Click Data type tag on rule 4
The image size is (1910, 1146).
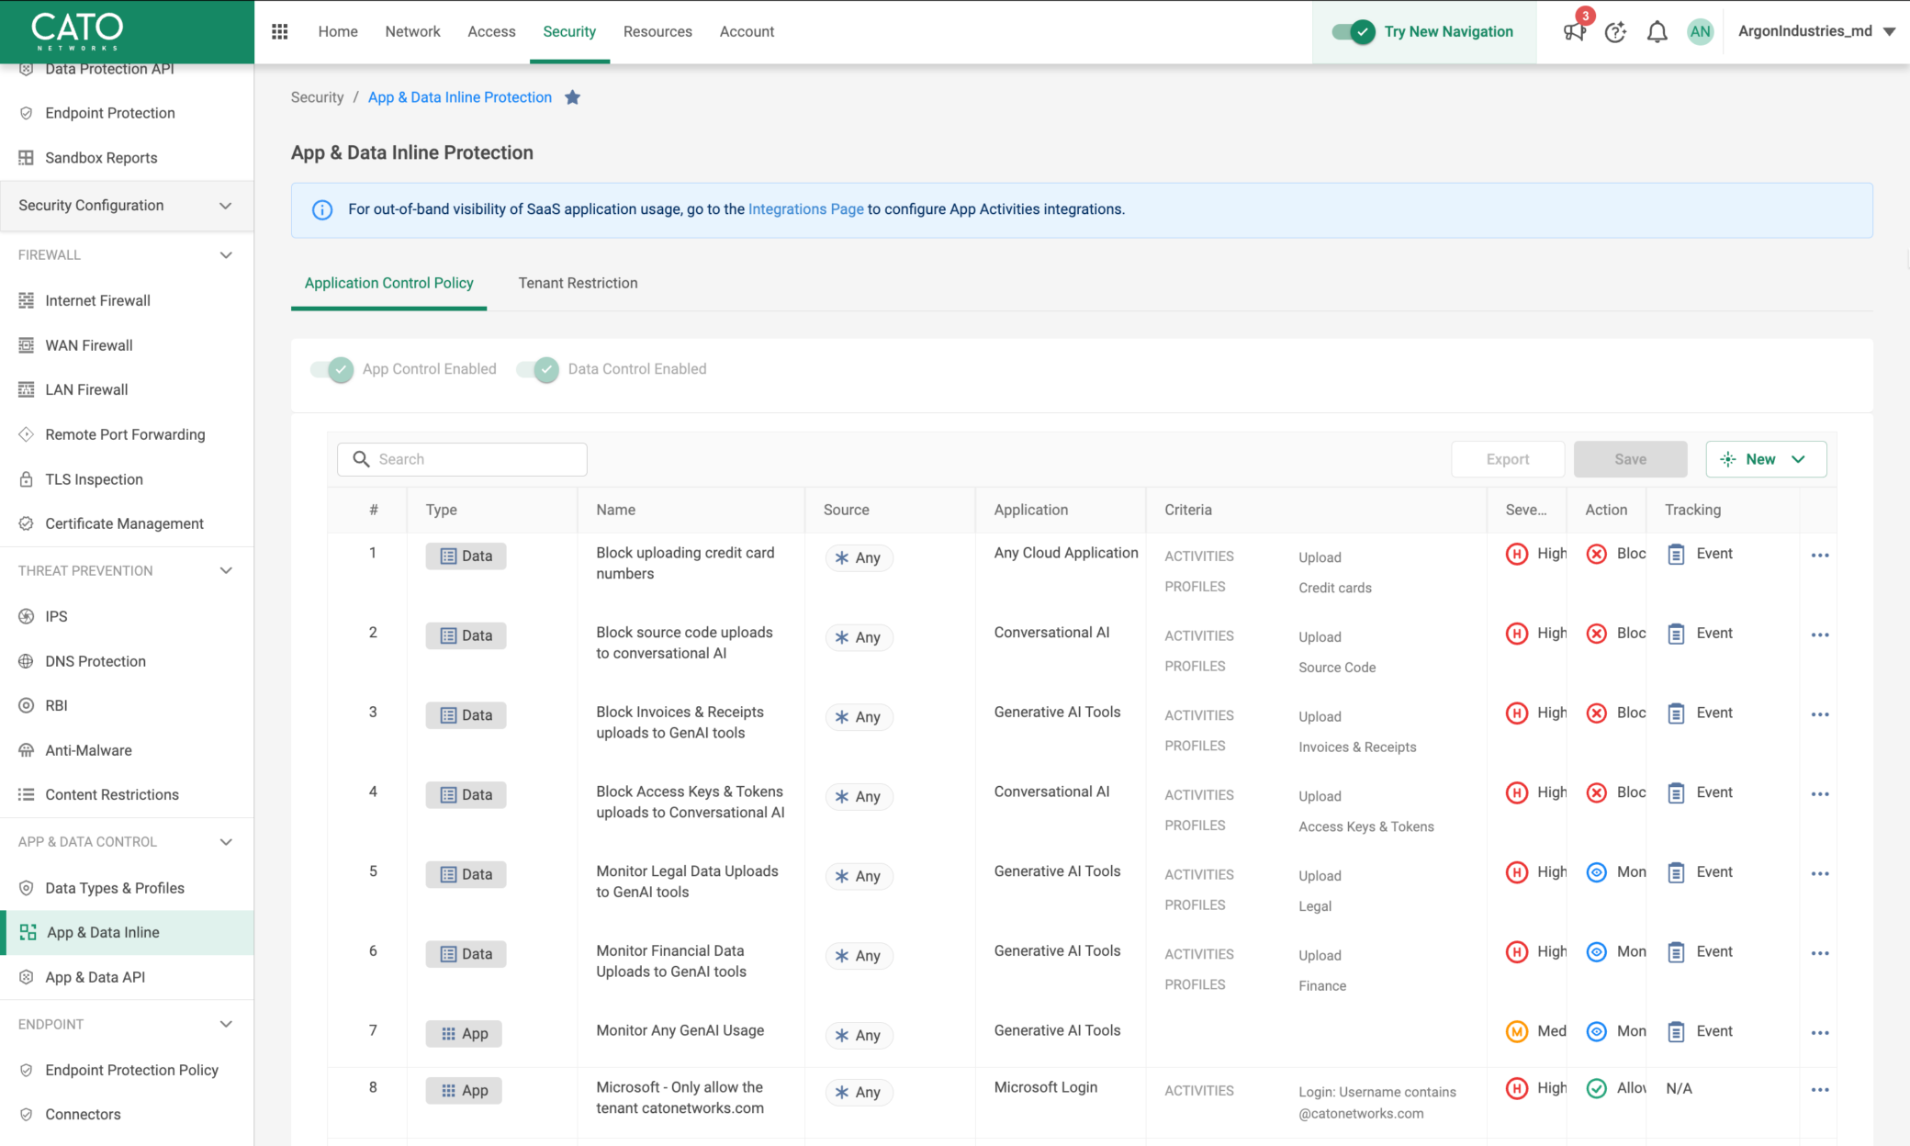pyautogui.click(x=466, y=795)
